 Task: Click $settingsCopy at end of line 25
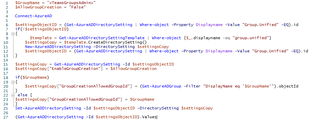click(197, 108)
